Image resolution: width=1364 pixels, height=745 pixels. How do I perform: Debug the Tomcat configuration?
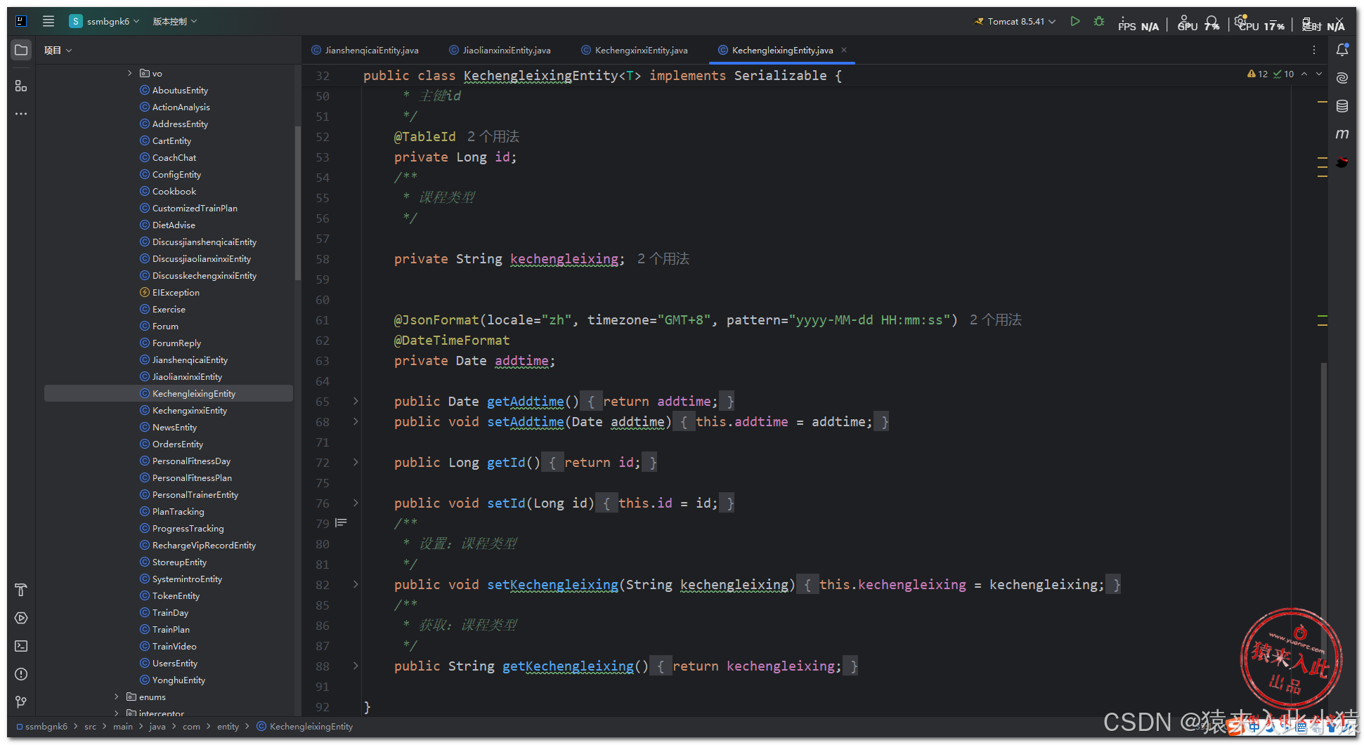1099,21
